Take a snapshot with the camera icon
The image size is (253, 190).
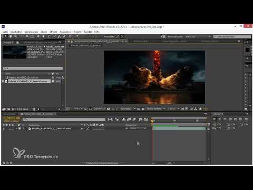(109, 109)
